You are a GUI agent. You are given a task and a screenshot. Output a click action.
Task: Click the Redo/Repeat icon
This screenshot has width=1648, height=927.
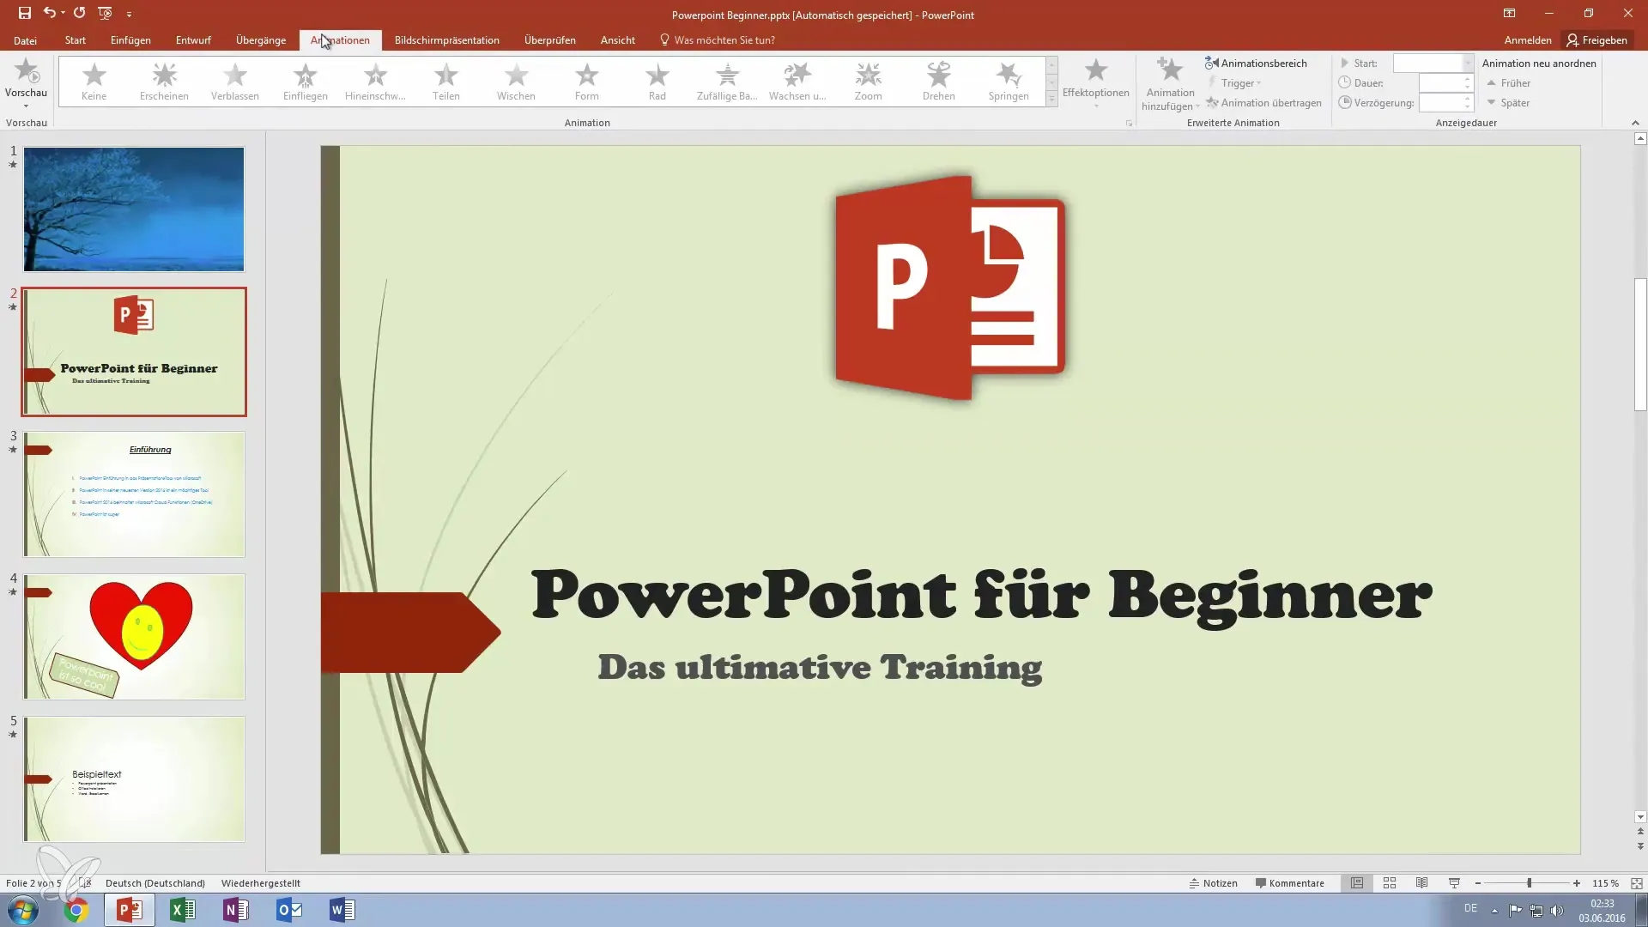pyautogui.click(x=79, y=13)
